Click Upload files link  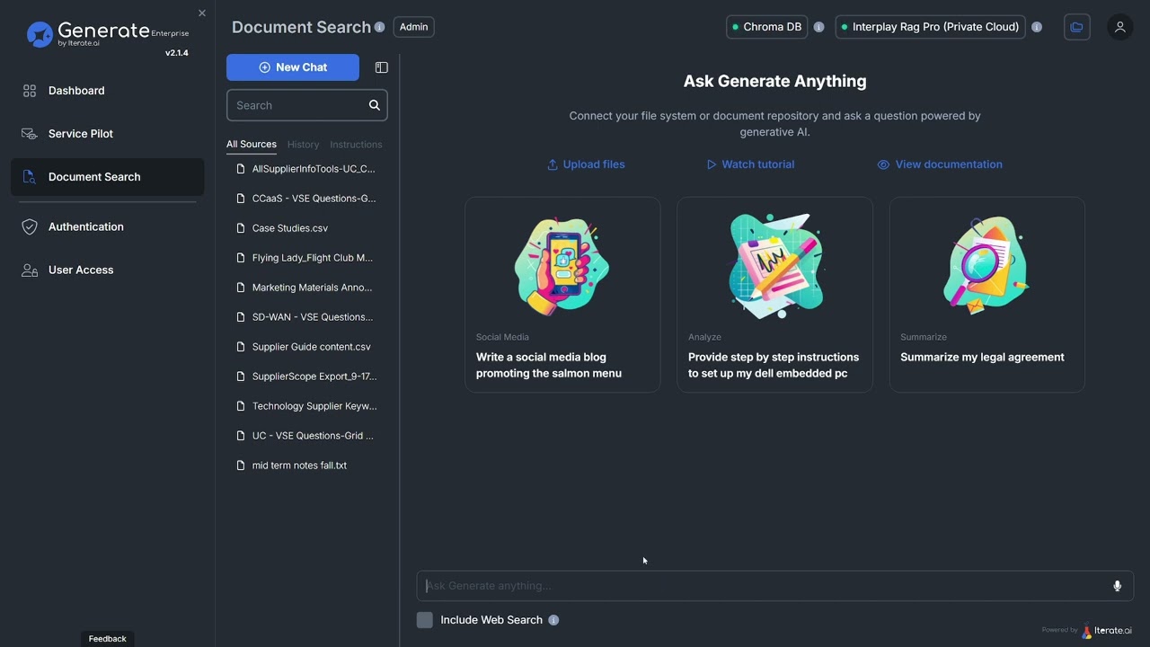click(x=586, y=164)
